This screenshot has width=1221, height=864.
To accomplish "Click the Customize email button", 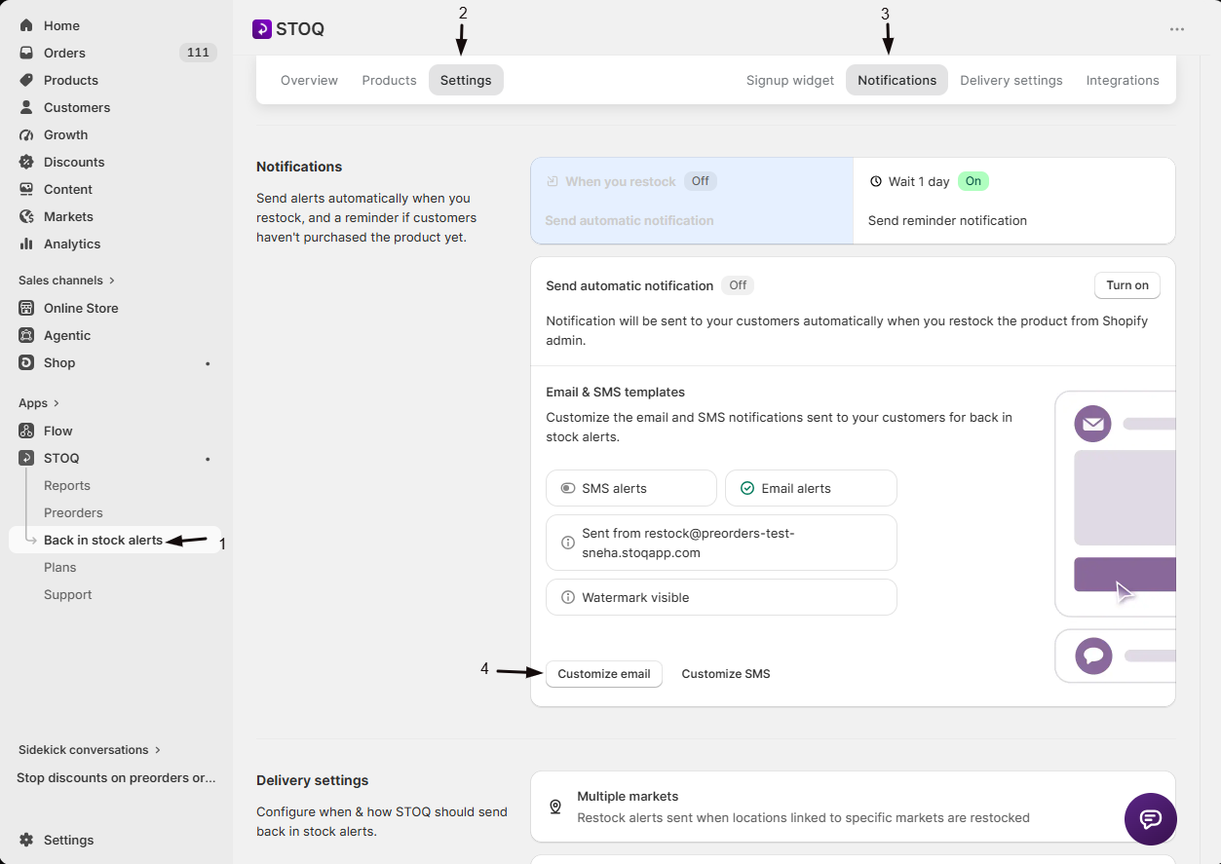I will [x=604, y=674].
